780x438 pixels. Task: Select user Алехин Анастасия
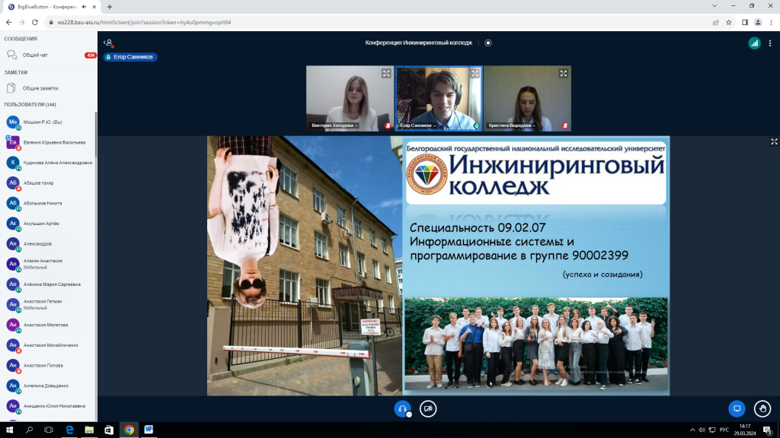point(48,264)
